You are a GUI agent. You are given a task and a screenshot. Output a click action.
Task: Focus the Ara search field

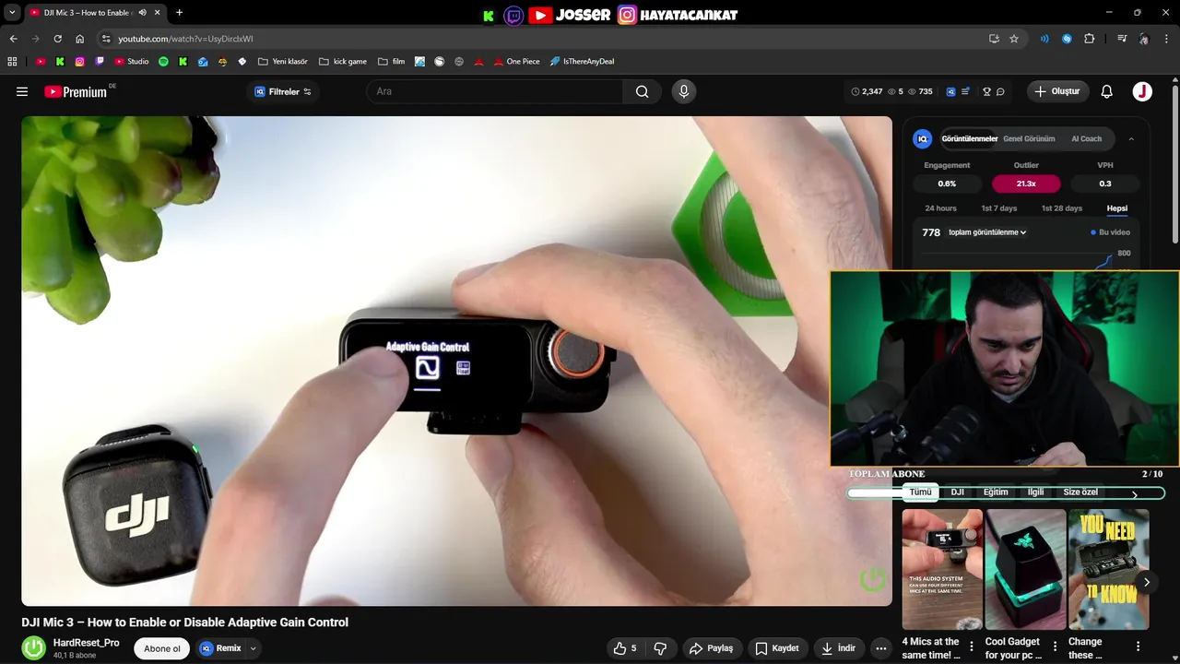(x=496, y=91)
